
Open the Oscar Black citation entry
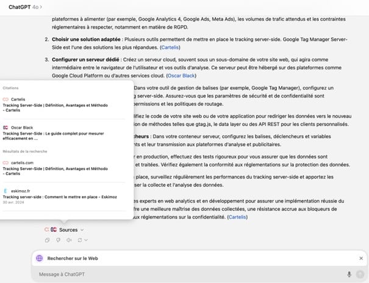(x=63, y=133)
